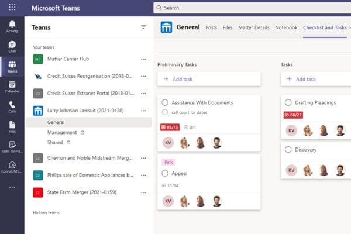Check off the Drafting Pleadings task
Image resolution: width=351 pixels, height=234 pixels.
pos(288,102)
